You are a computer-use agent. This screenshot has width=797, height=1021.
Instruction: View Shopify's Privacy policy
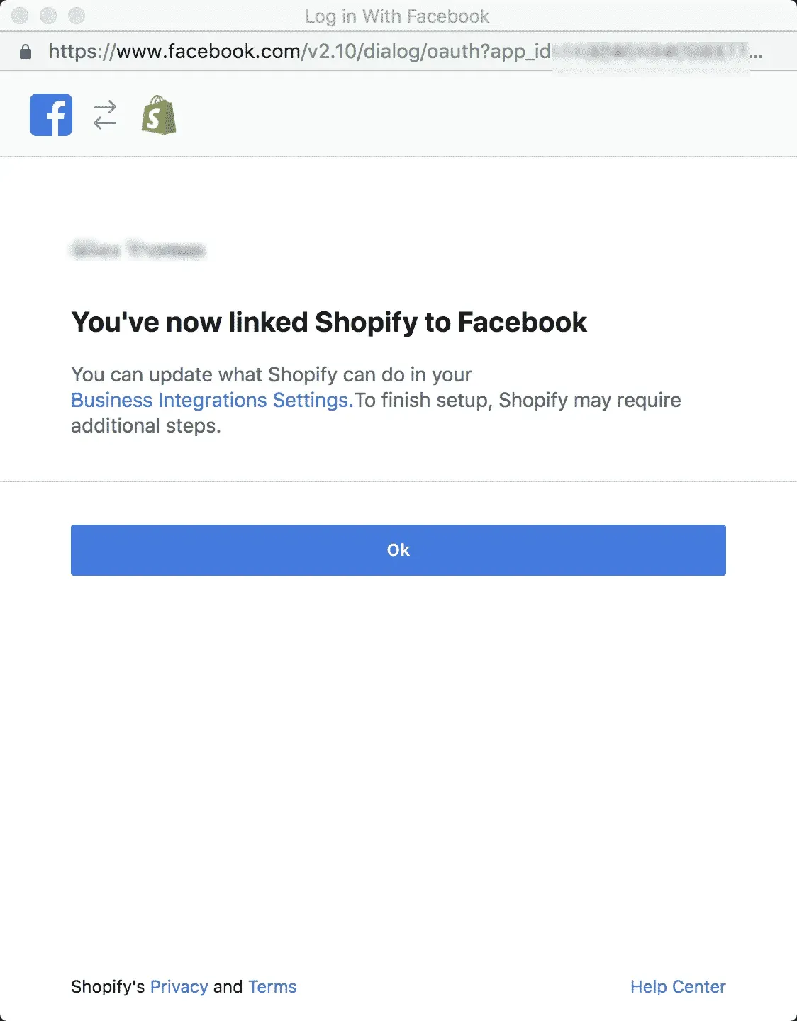pos(178,986)
